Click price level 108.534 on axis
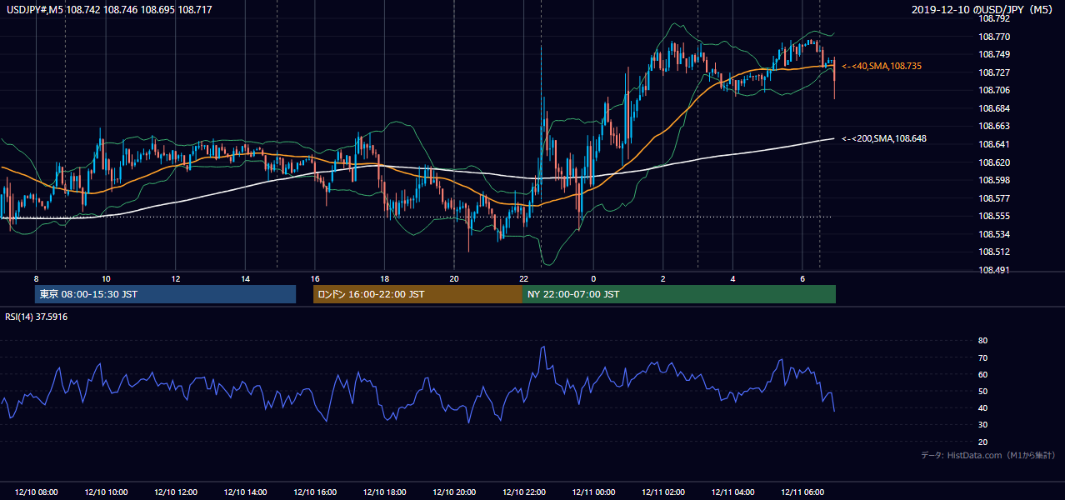Screen dimensions: 1065x500 (993, 234)
